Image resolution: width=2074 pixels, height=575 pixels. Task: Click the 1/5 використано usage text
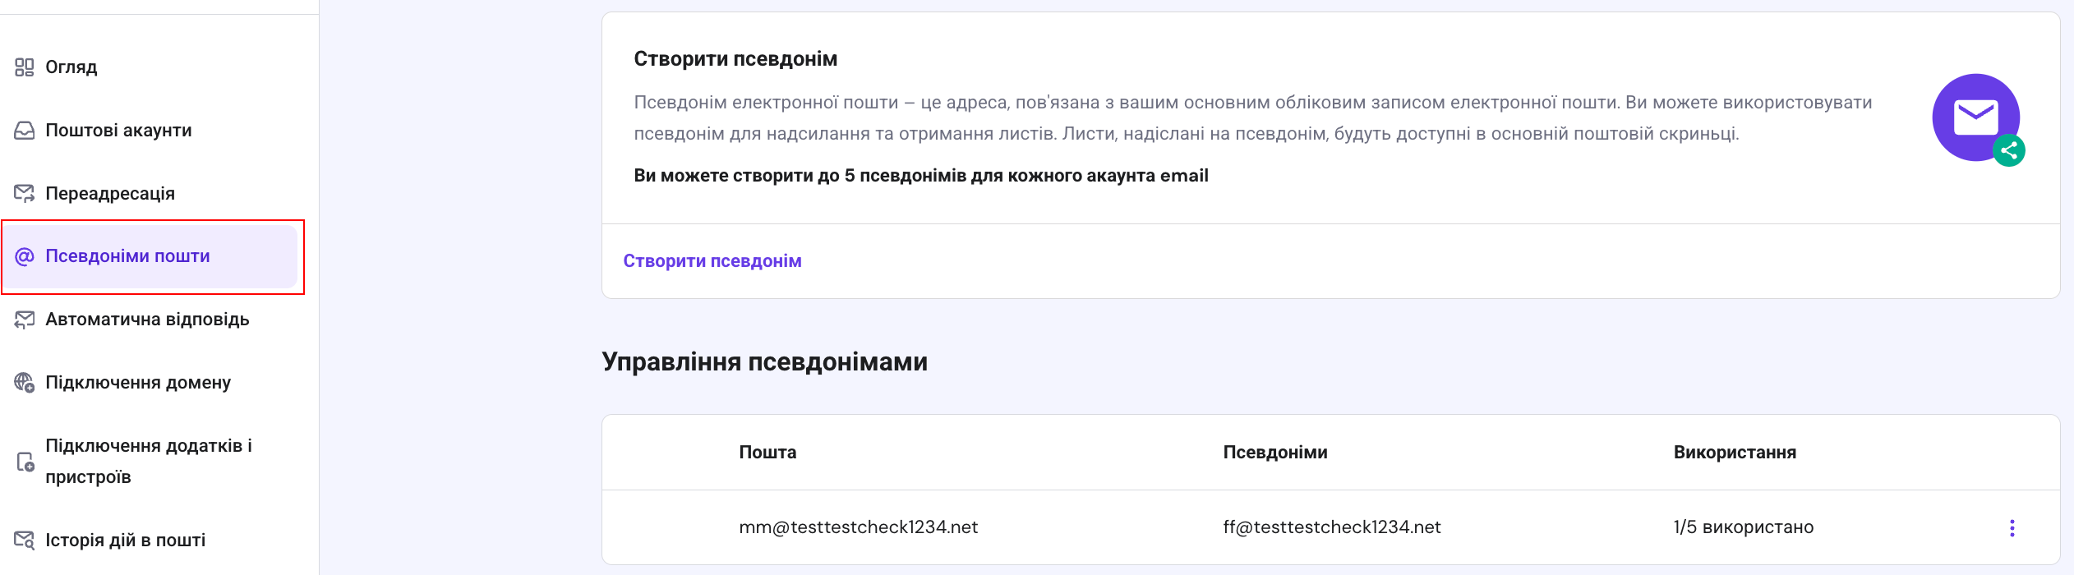(1743, 527)
